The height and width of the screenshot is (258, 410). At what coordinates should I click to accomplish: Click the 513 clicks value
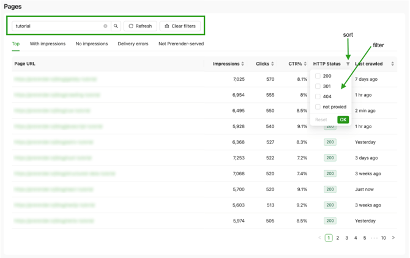pyautogui.click(x=270, y=205)
